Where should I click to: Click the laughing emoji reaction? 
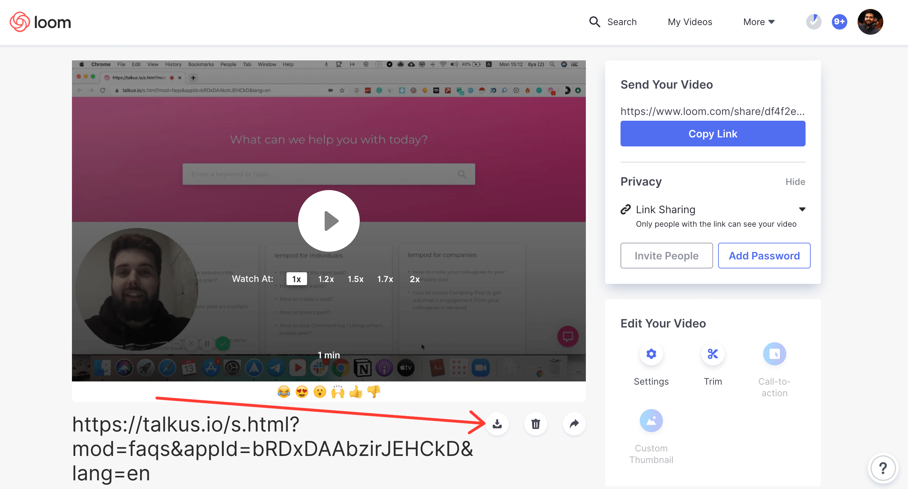(281, 393)
